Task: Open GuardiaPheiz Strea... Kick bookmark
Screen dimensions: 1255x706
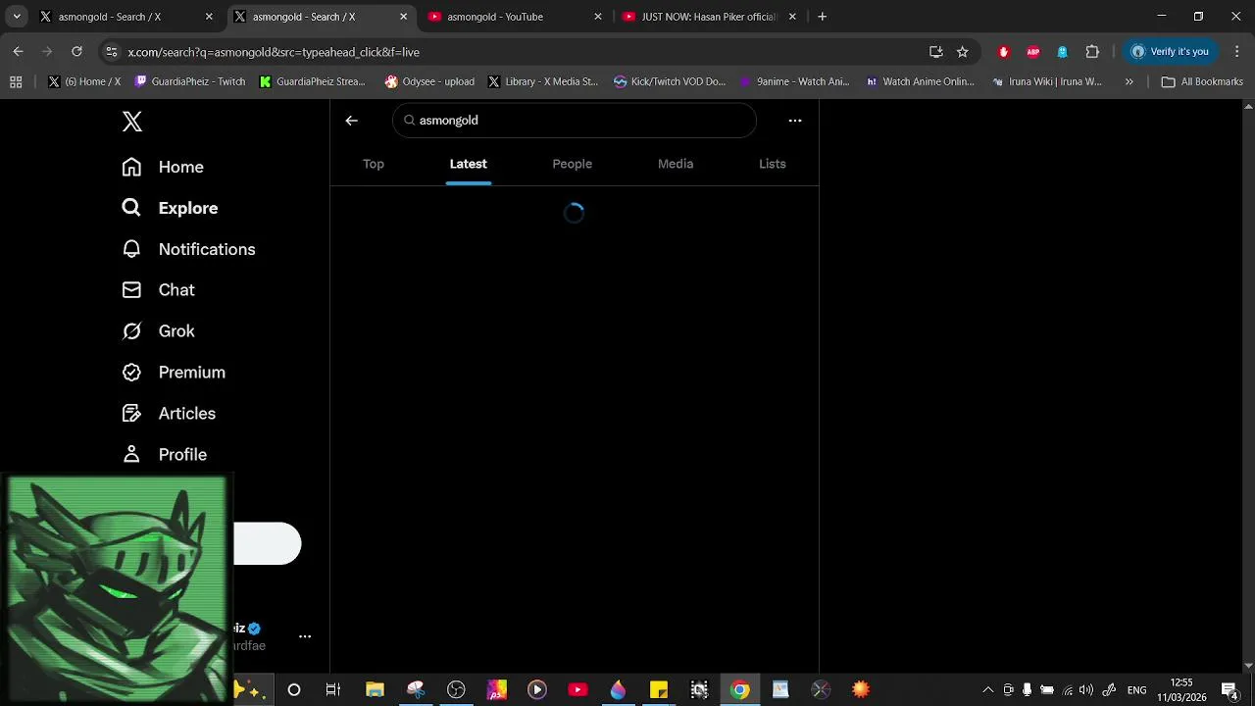Action: point(312,82)
